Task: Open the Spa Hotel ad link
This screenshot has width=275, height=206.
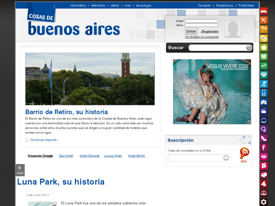Action: [66, 156]
